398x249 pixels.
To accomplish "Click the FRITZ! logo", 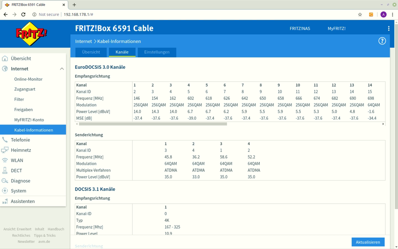I will pos(31,34).
